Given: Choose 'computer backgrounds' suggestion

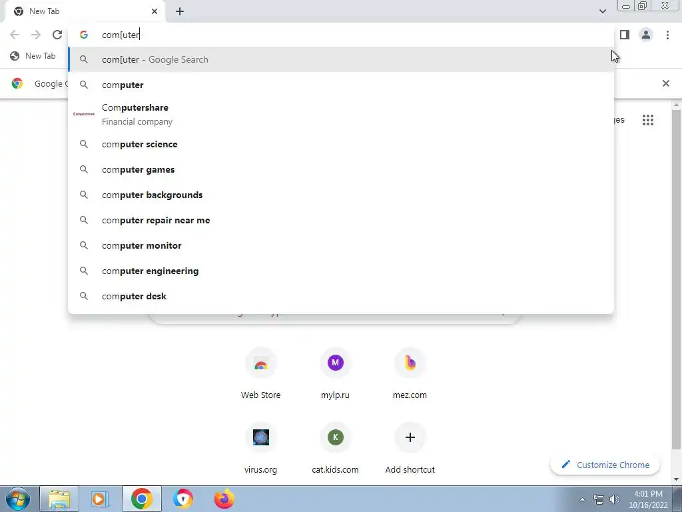Looking at the screenshot, I should [341, 195].
